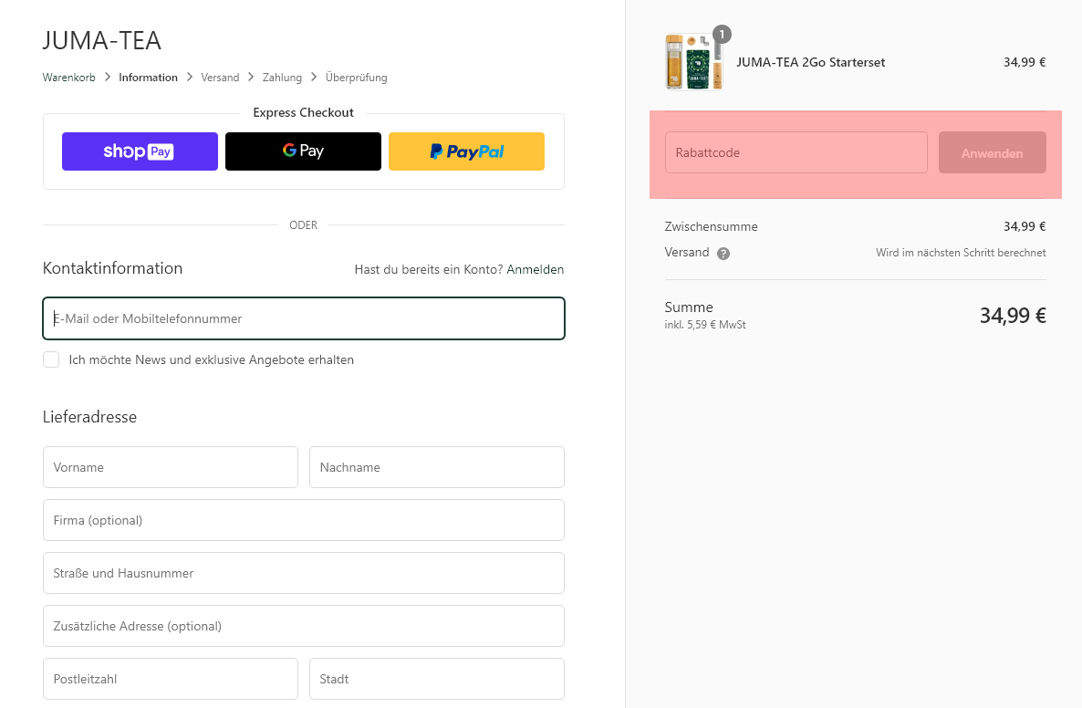Select the Information breadcrumb step

(148, 78)
